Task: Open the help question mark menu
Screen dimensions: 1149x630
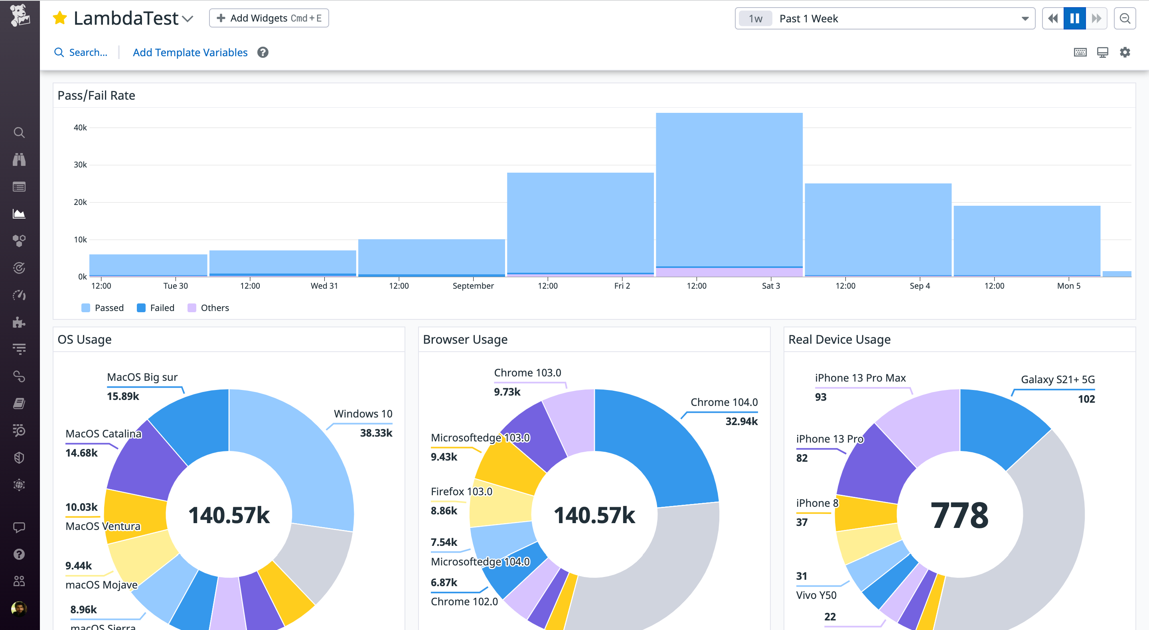Action: tap(19, 554)
